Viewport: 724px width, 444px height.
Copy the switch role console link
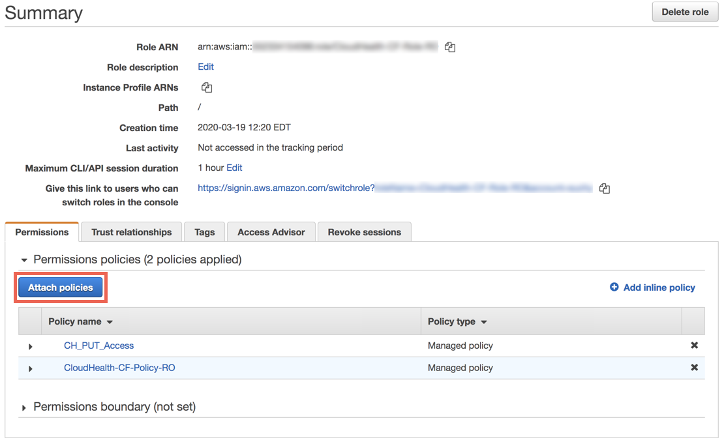[x=604, y=188]
